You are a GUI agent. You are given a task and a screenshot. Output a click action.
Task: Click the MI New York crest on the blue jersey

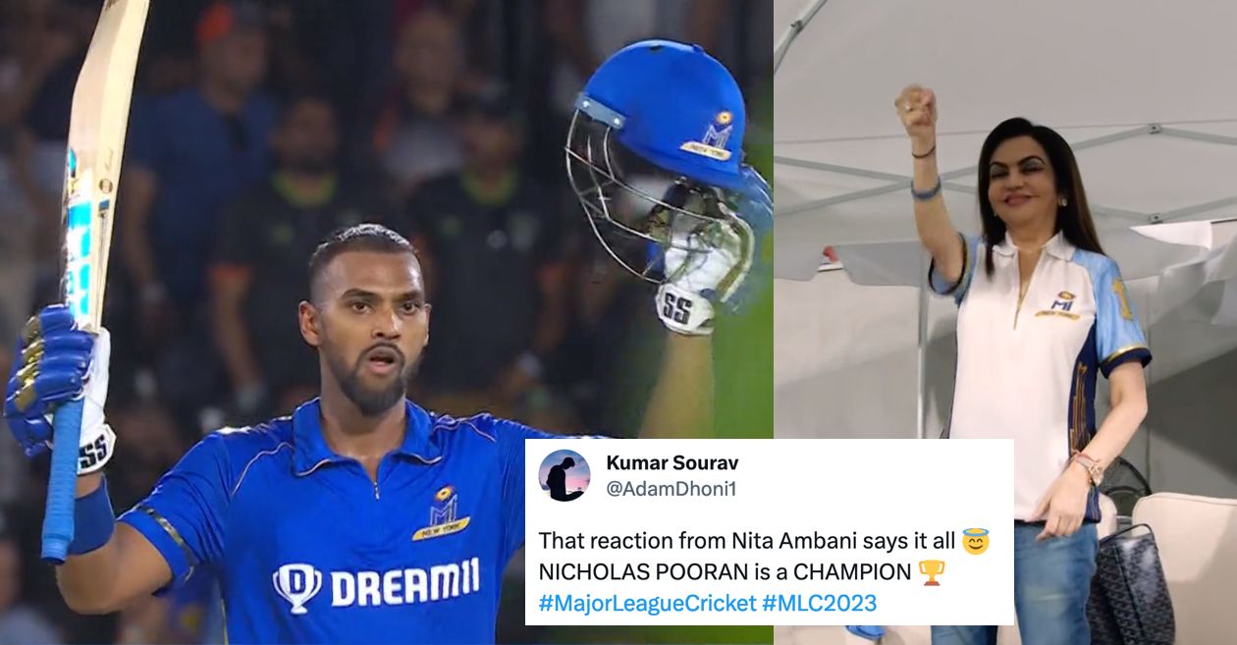click(x=442, y=511)
